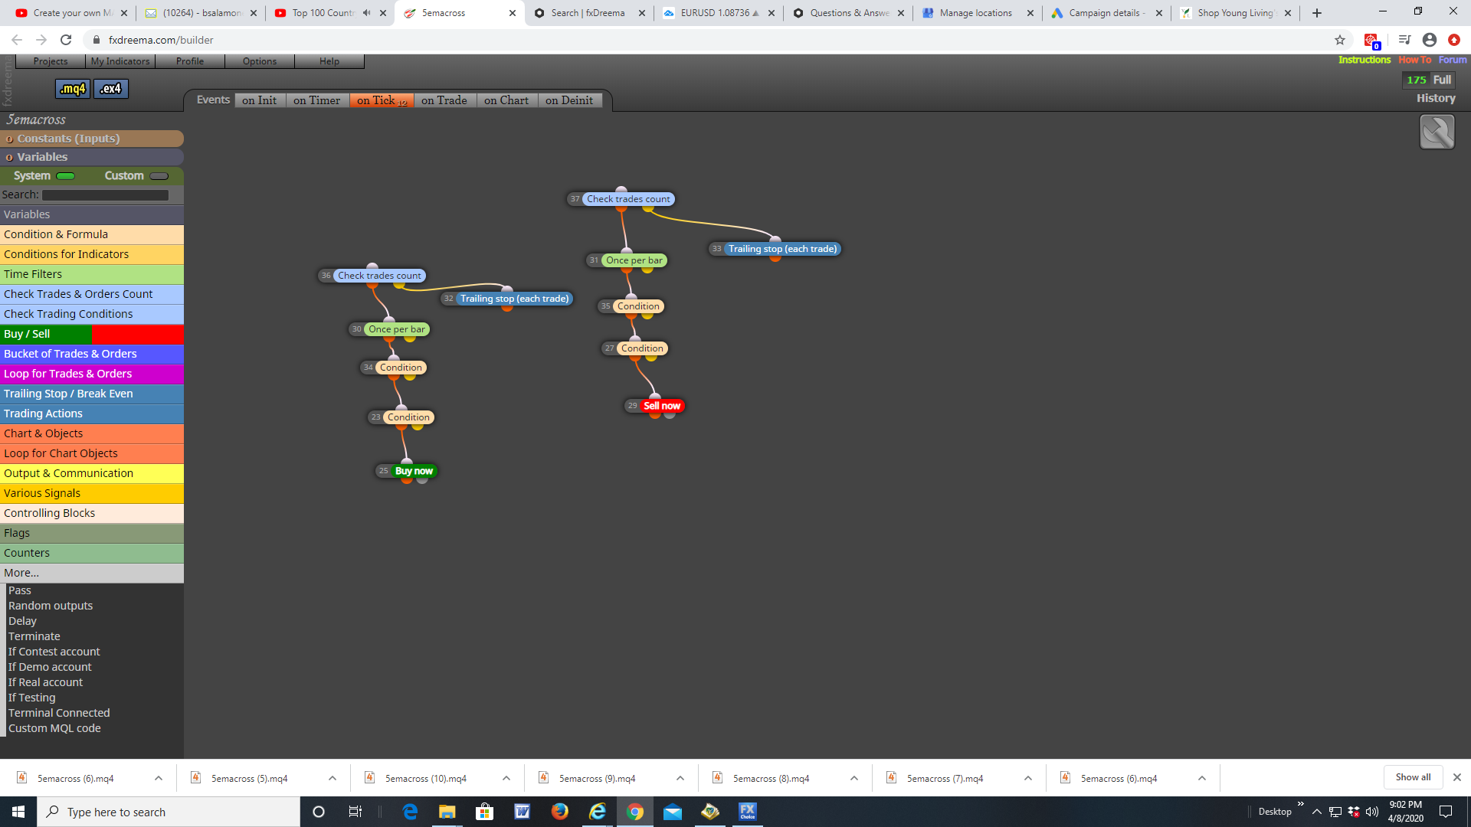Screen dimensions: 1471x827
Task: Switch to the on Trade event tab
Action: pyautogui.click(x=444, y=100)
